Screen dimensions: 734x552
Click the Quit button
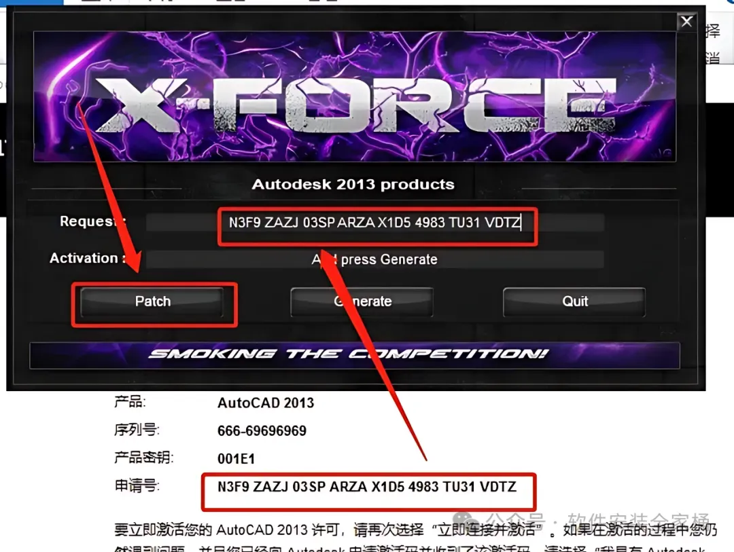click(x=574, y=301)
